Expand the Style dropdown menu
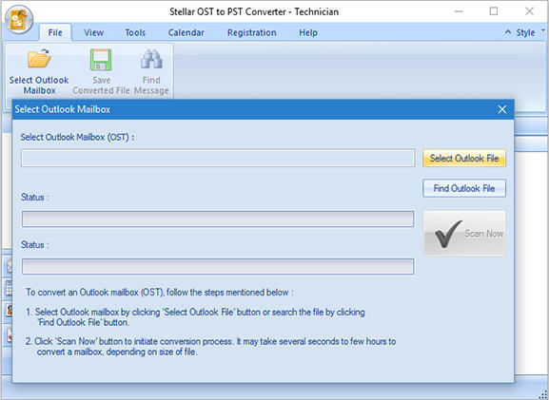The width and height of the screenshot is (549, 400). pos(530,32)
